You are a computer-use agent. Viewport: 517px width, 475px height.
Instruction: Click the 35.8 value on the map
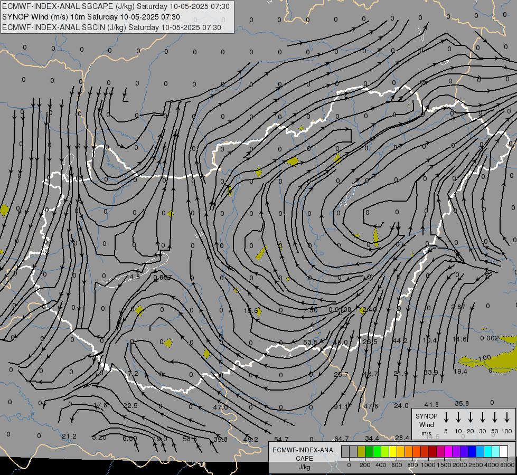pyautogui.click(x=462, y=403)
